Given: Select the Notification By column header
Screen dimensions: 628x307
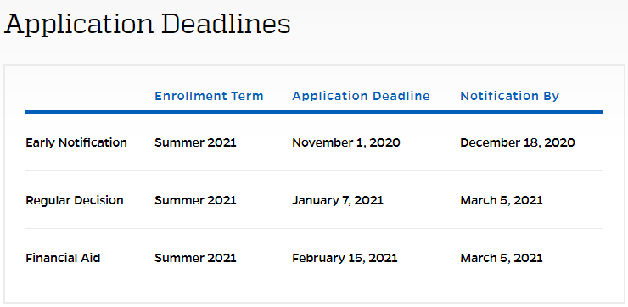Looking at the screenshot, I should 509,96.
